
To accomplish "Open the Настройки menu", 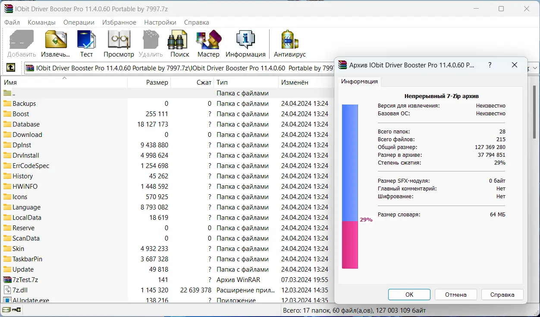I will (x=160, y=22).
